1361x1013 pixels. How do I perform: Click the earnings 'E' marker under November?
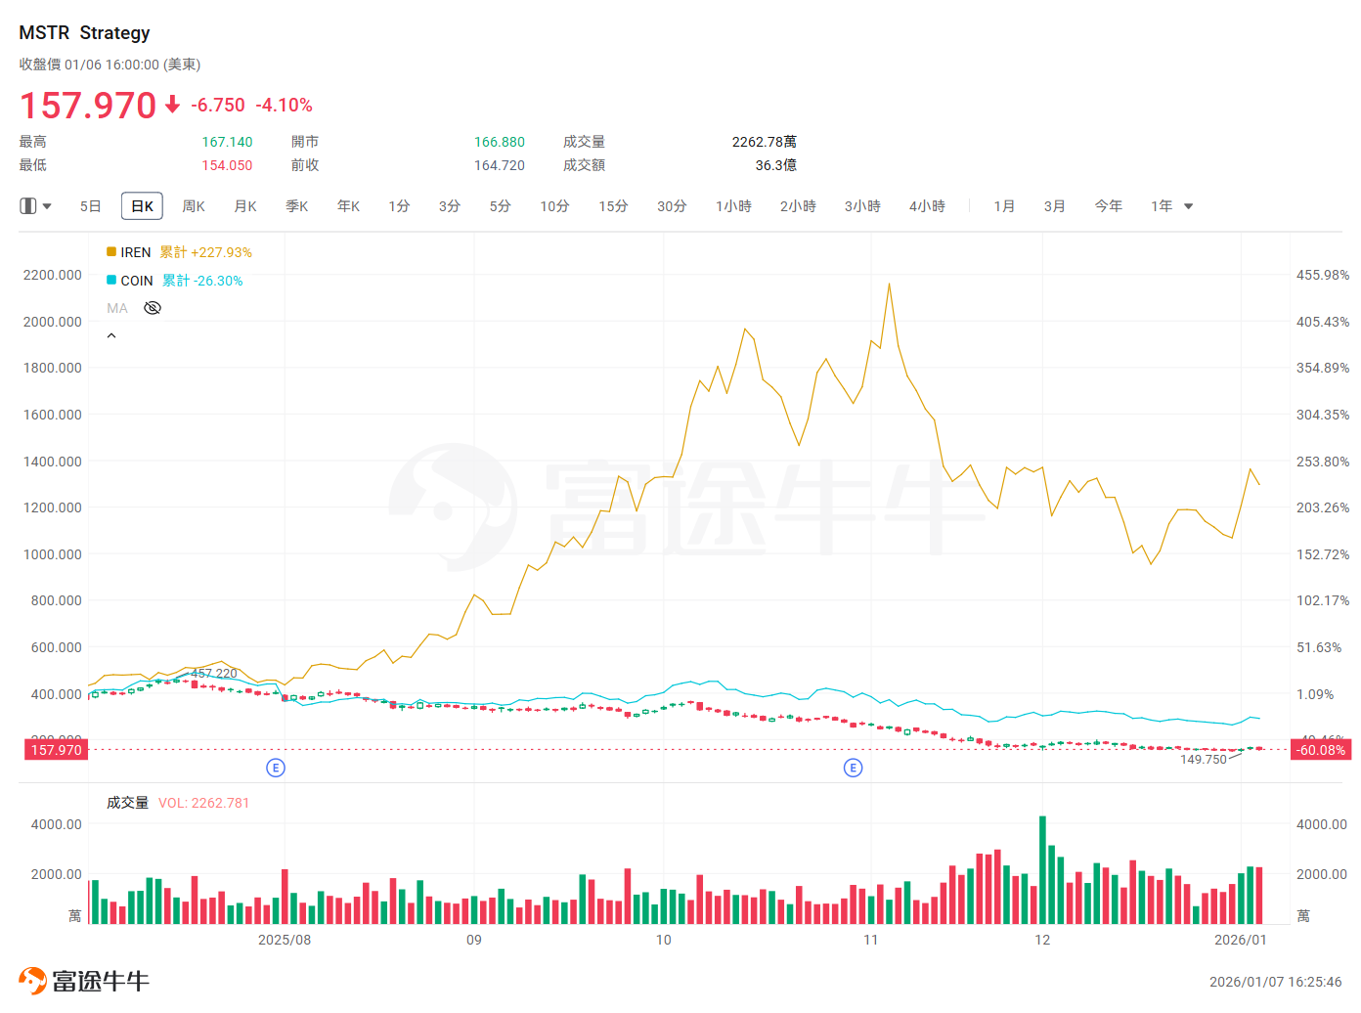[x=854, y=768]
